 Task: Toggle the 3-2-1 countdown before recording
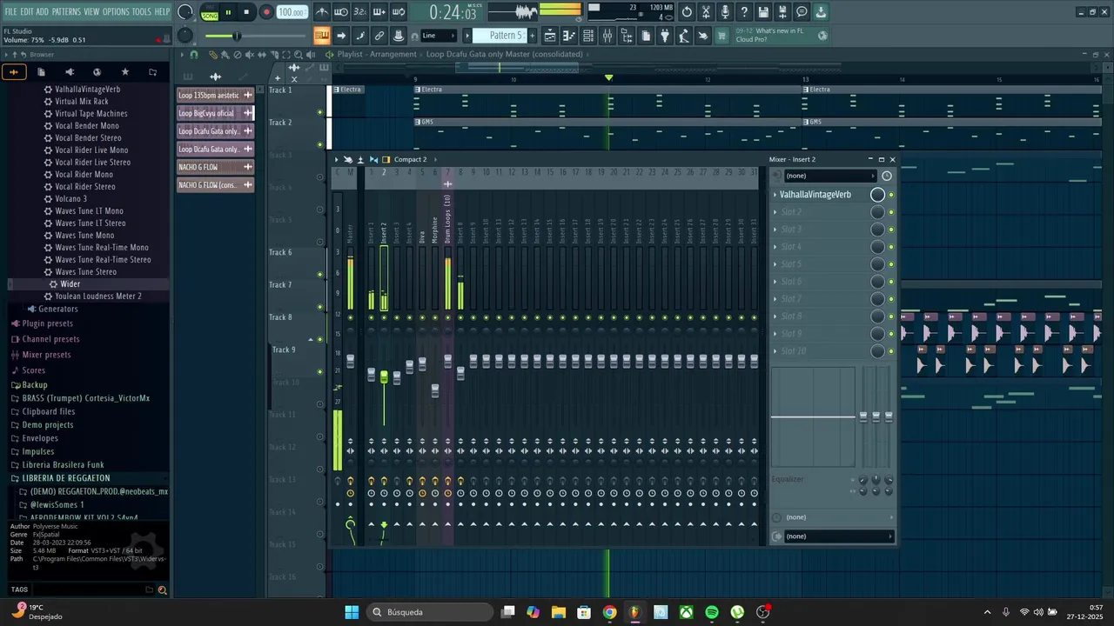pos(360,12)
